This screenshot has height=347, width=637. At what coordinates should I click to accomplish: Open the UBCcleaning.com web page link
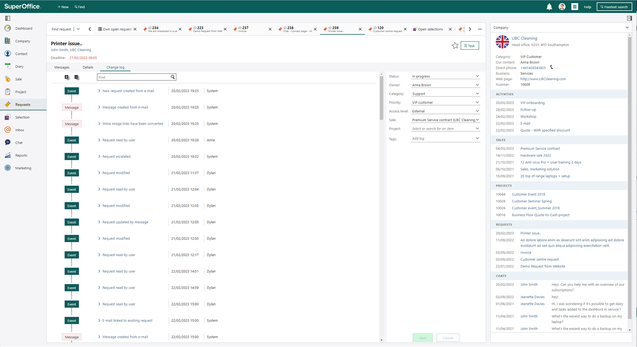543,79
